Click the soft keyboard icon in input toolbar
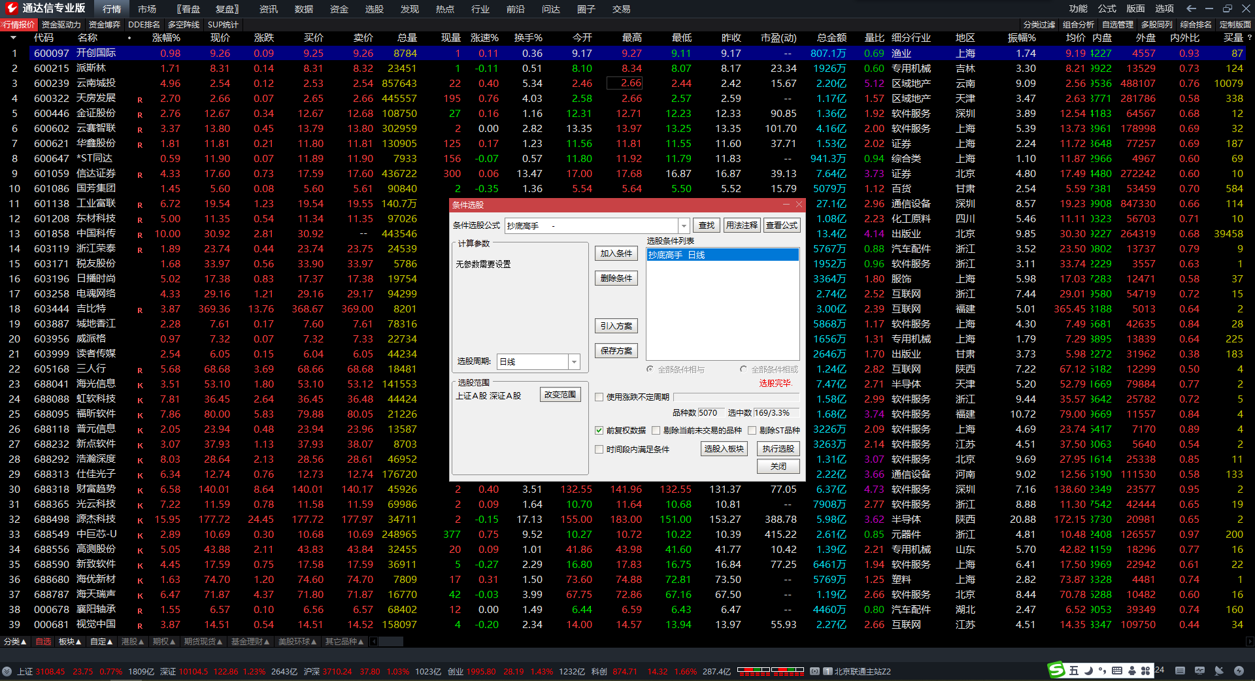1255x681 pixels. pos(1116,671)
